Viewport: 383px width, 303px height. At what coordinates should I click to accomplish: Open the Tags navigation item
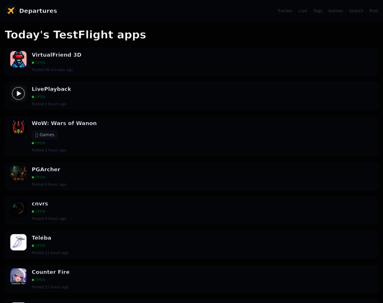pos(317,11)
